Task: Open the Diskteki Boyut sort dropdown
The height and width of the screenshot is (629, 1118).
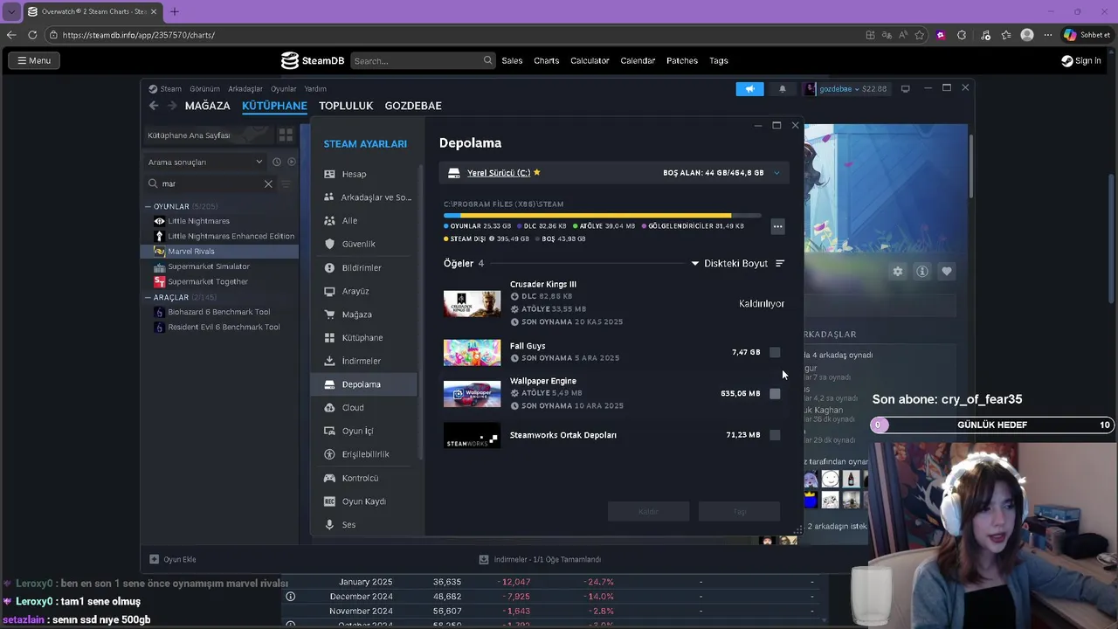Action: pyautogui.click(x=730, y=263)
